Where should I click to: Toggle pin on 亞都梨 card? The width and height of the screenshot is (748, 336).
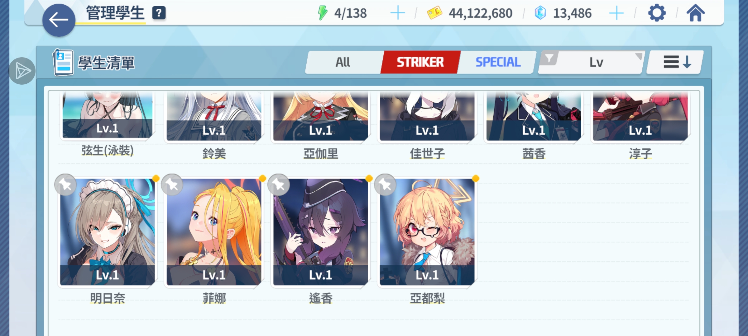pos(385,185)
